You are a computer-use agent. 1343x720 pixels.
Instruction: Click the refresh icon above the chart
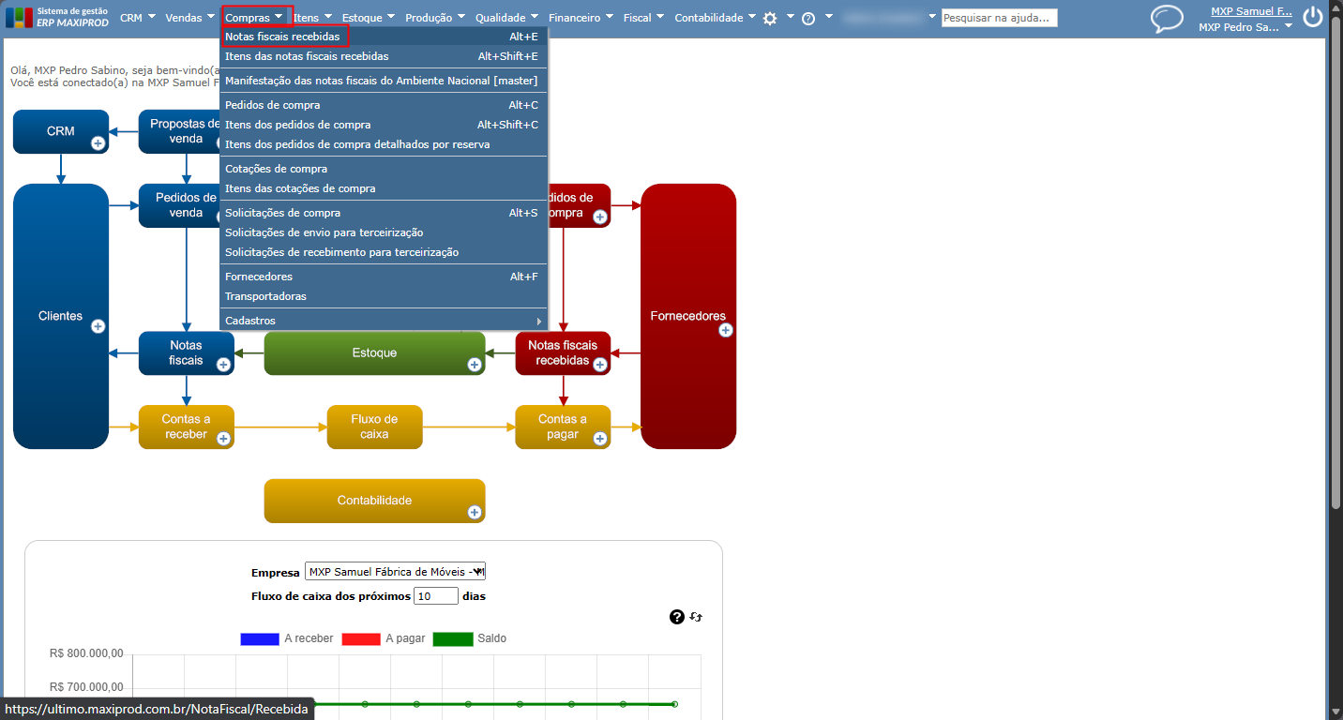tap(696, 617)
